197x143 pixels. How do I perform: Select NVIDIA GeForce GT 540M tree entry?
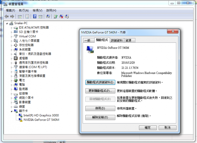click(41, 120)
